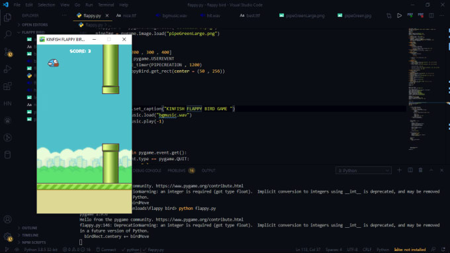
Task: Maximize the panel with the up chevron
Action: click(x=431, y=170)
